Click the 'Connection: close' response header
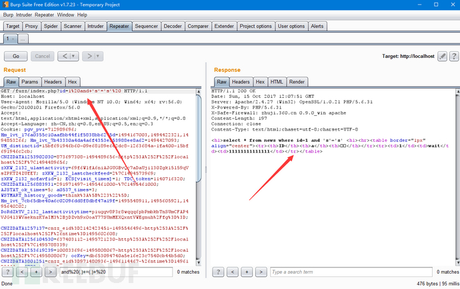Screen dimensions: 460x289 tap(236, 124)
